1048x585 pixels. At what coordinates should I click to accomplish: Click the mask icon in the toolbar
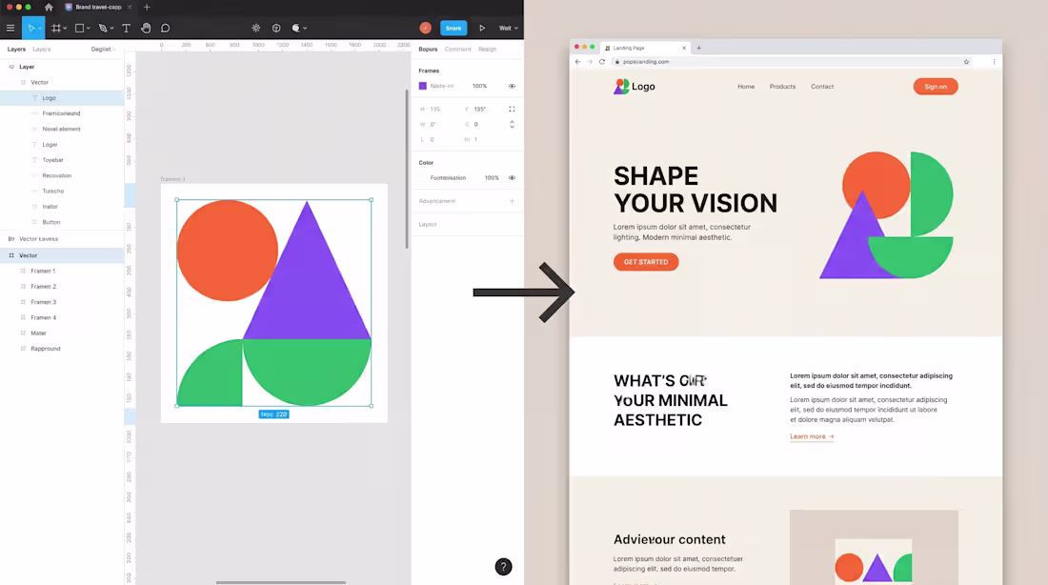click(x=296, y=28)
